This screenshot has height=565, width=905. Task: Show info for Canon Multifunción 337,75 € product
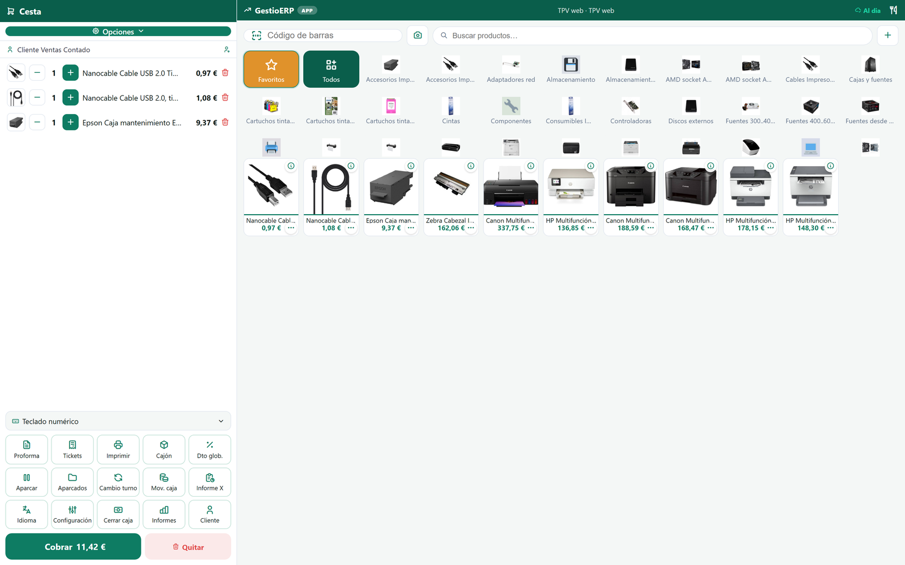531,166
